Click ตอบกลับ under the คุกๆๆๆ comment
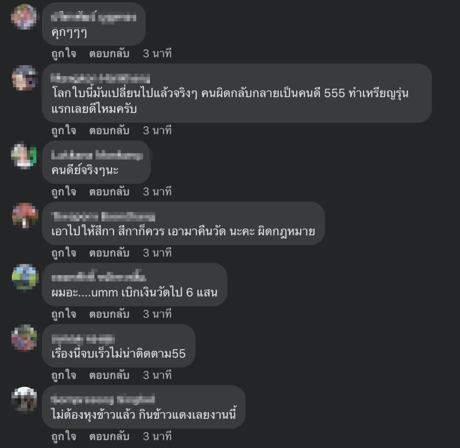The height and width of the screenshot is (448, 460). pyautogui.click(x=109, y=54)
